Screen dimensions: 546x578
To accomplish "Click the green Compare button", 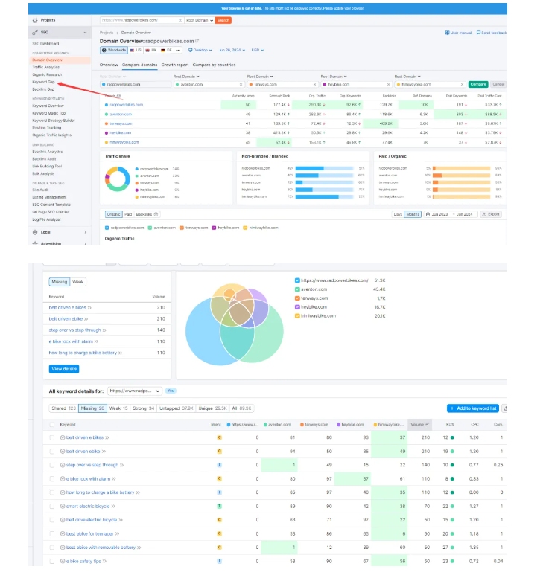I will (478, 84).
